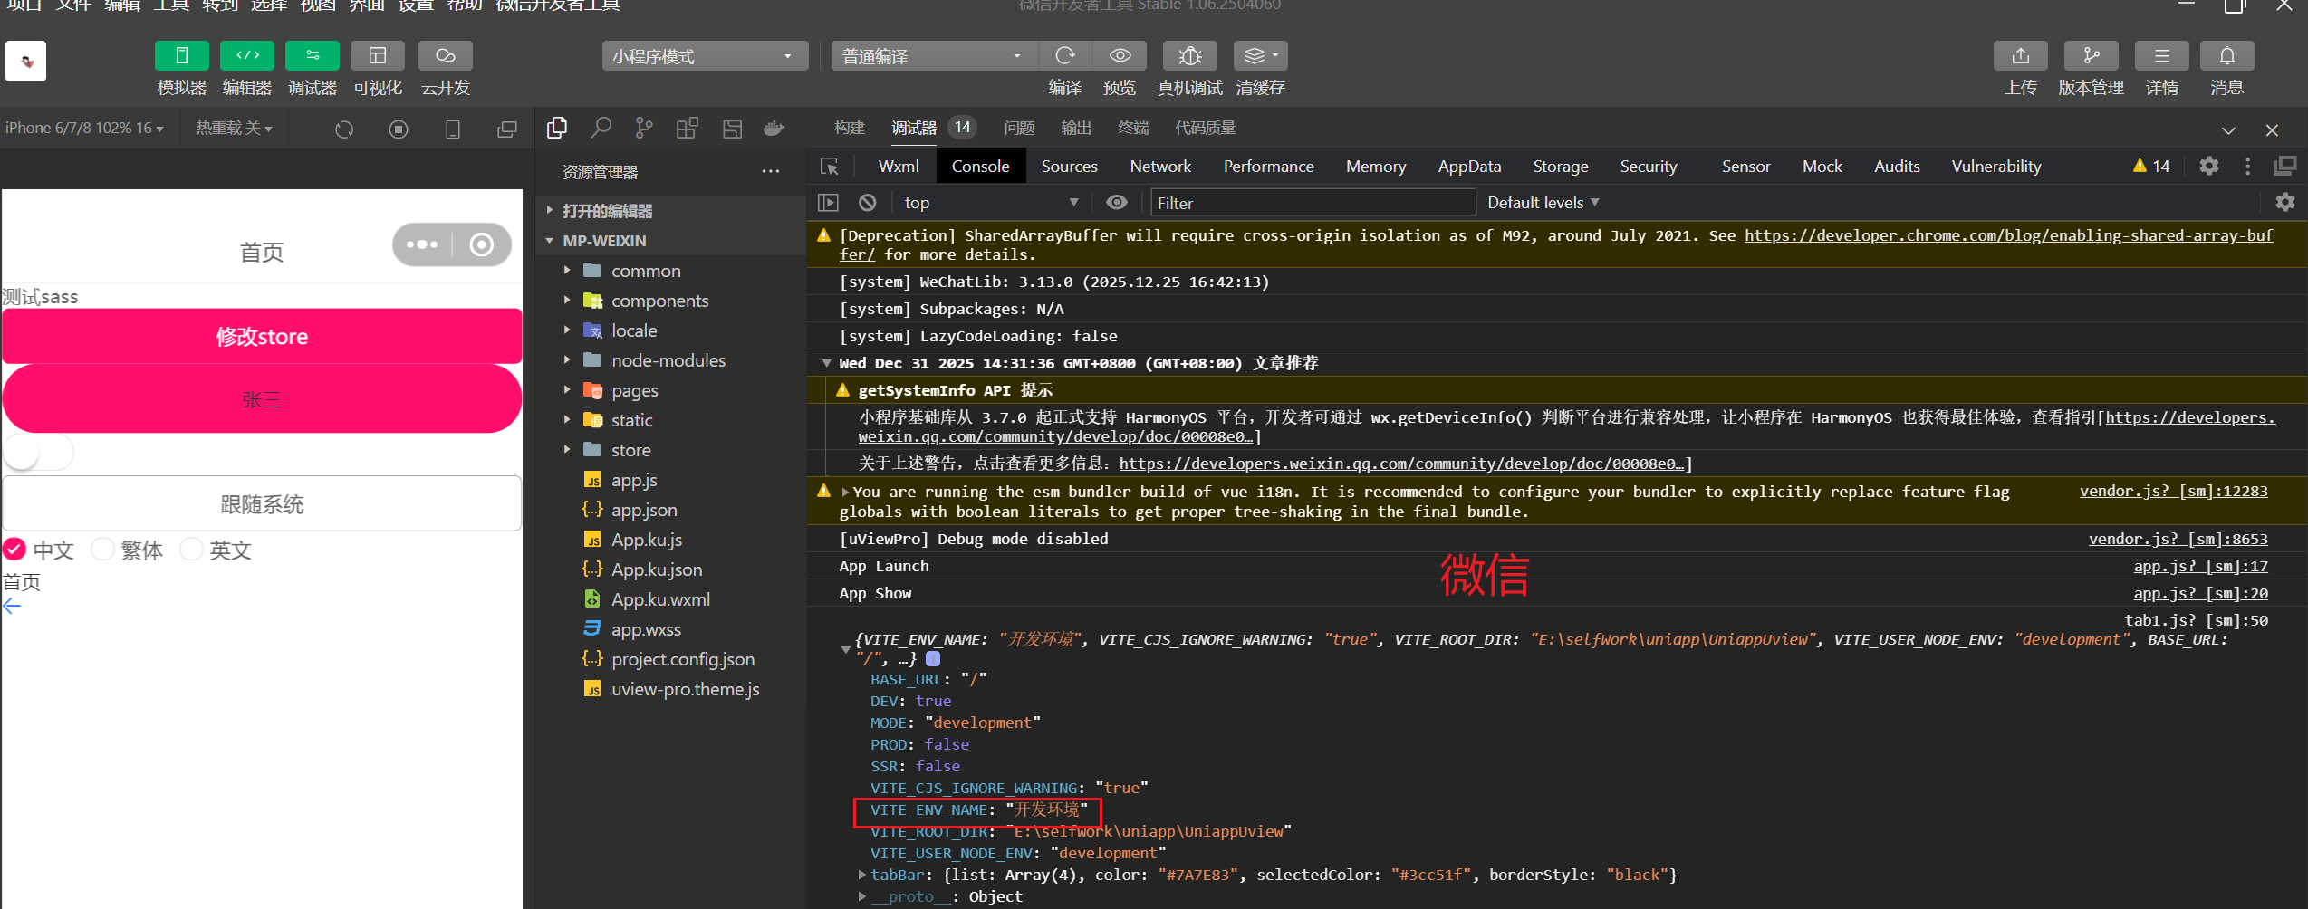Refresh the simulator with reload icon
Viewport: 2308px width, 909px height.
344,129
